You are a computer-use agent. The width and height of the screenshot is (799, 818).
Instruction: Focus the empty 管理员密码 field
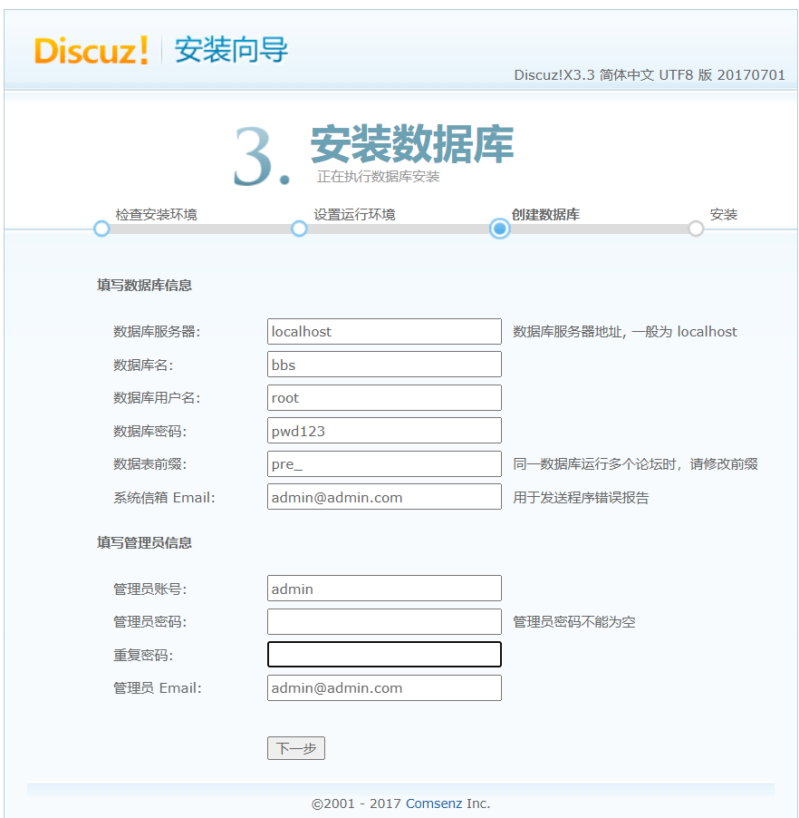pyautogui.click(x=385, y=621)
